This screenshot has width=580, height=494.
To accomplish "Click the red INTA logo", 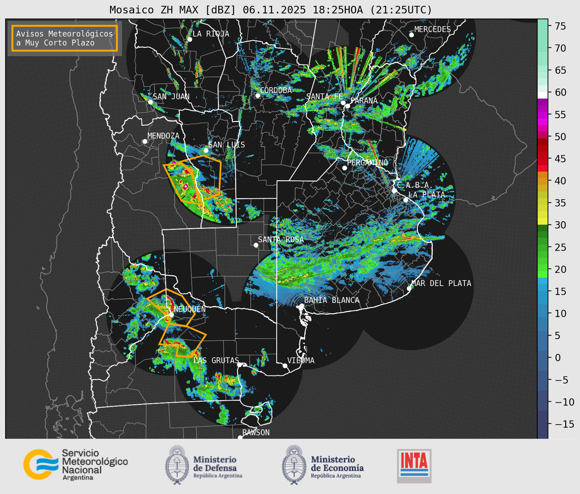I will tap(414, 466).
